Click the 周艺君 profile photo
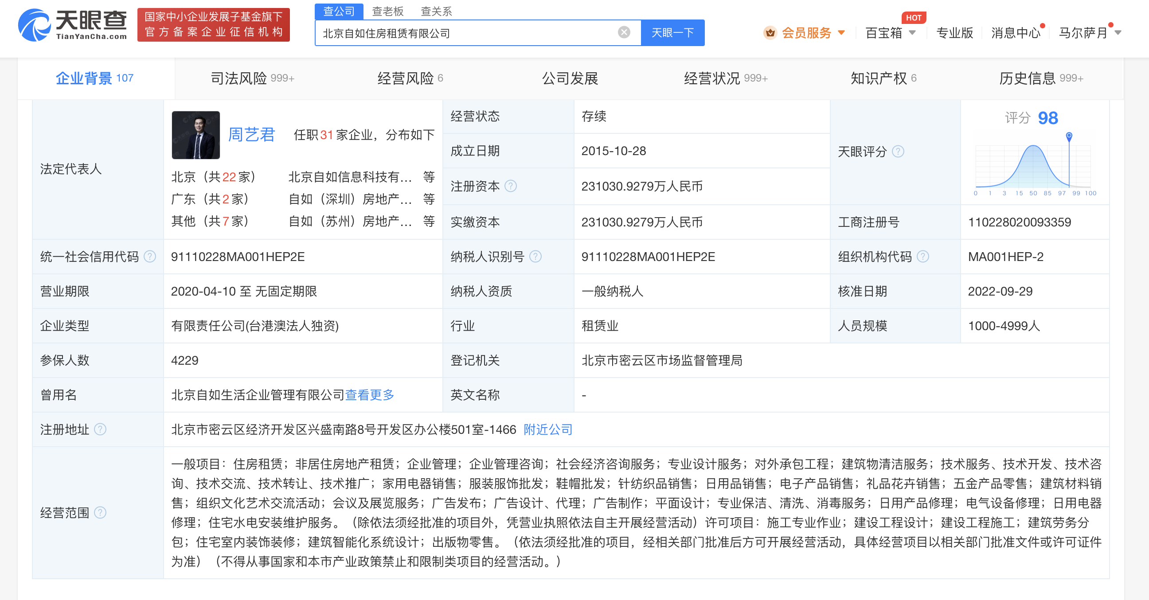1149x600 pixels. pyautogui.click(x=195, y=135)
